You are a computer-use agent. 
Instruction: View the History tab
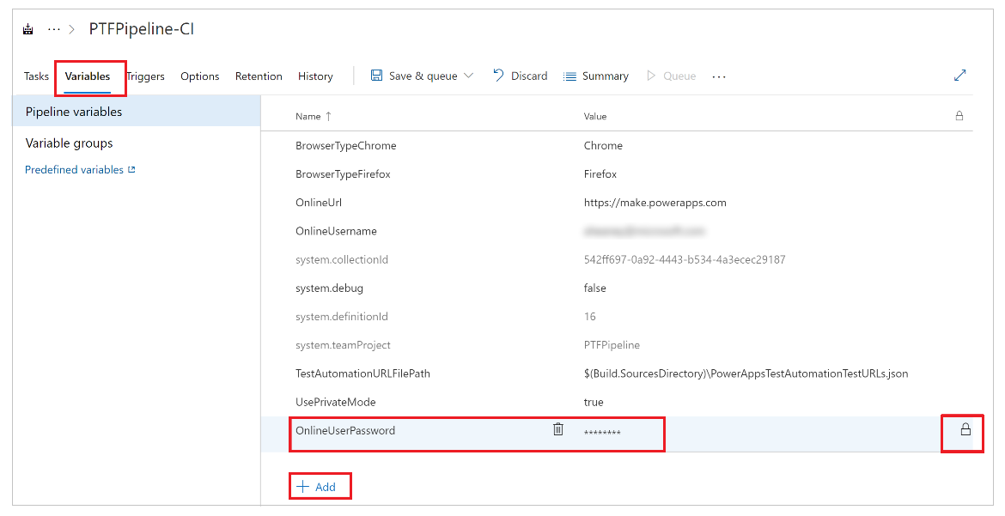coord(315,76)
